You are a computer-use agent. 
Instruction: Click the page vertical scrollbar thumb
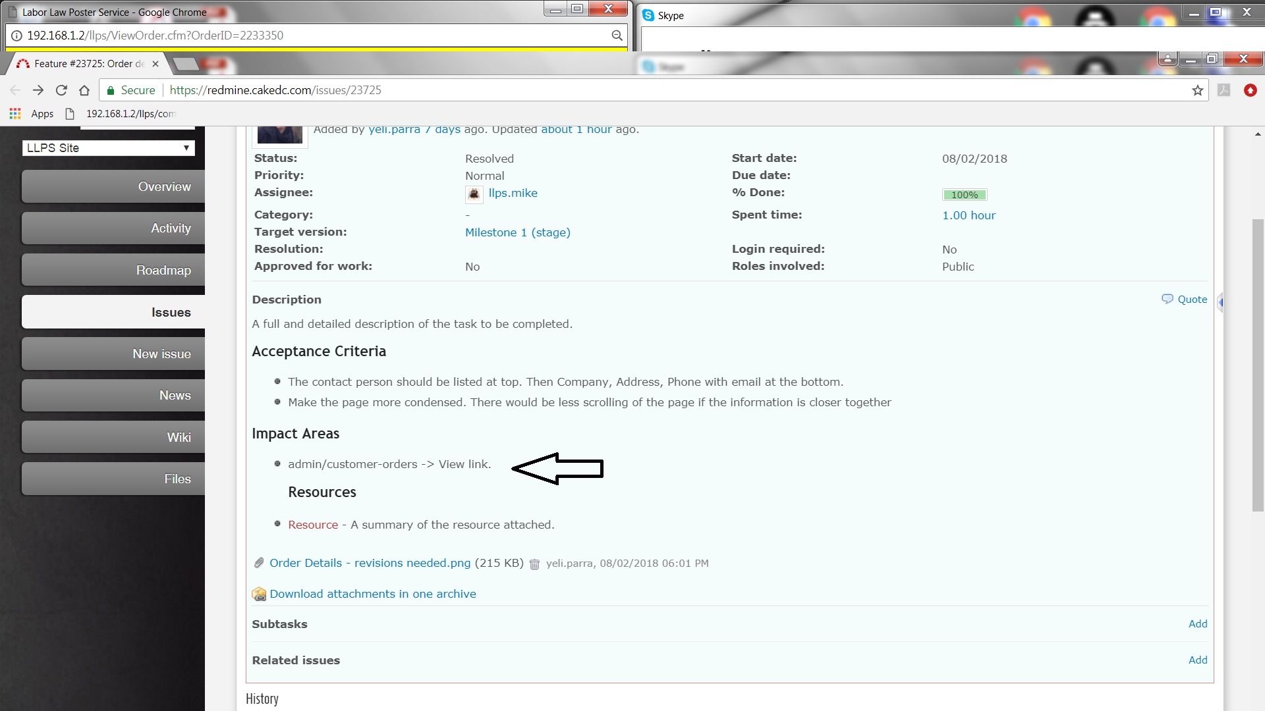click(1258, 365)
